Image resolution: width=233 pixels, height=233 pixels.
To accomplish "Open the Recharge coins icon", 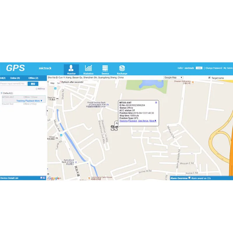I will tap(122, 70).
